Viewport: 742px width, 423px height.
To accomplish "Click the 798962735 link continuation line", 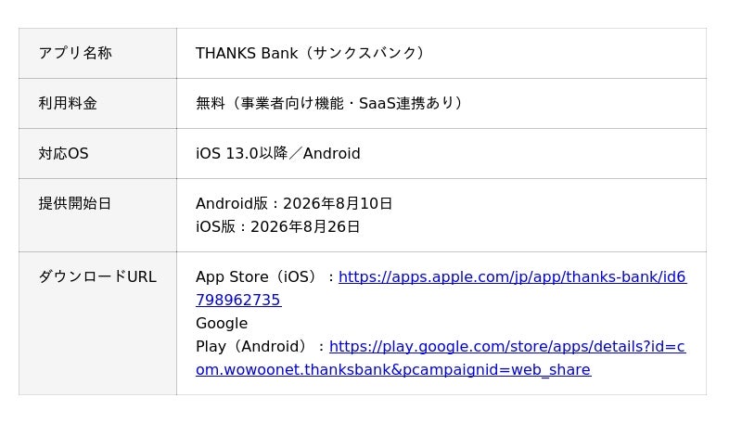I will [238, 300].
